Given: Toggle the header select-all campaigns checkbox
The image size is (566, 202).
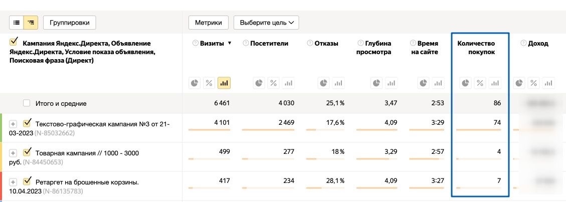Looking at the screenshot, I should (x=14, y=43).
